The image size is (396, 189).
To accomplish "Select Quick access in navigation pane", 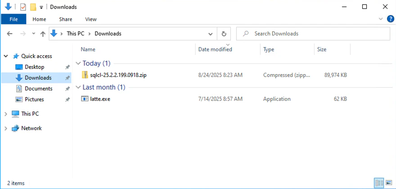I will [x=36, y=56].
